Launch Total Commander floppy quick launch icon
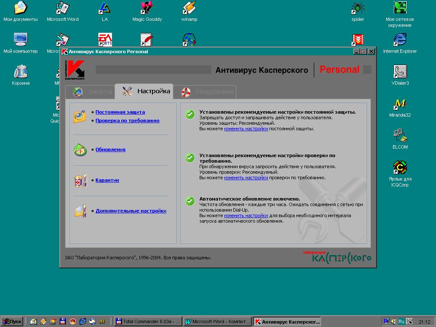Screen dimensions: 436x327 click(63, 321)
